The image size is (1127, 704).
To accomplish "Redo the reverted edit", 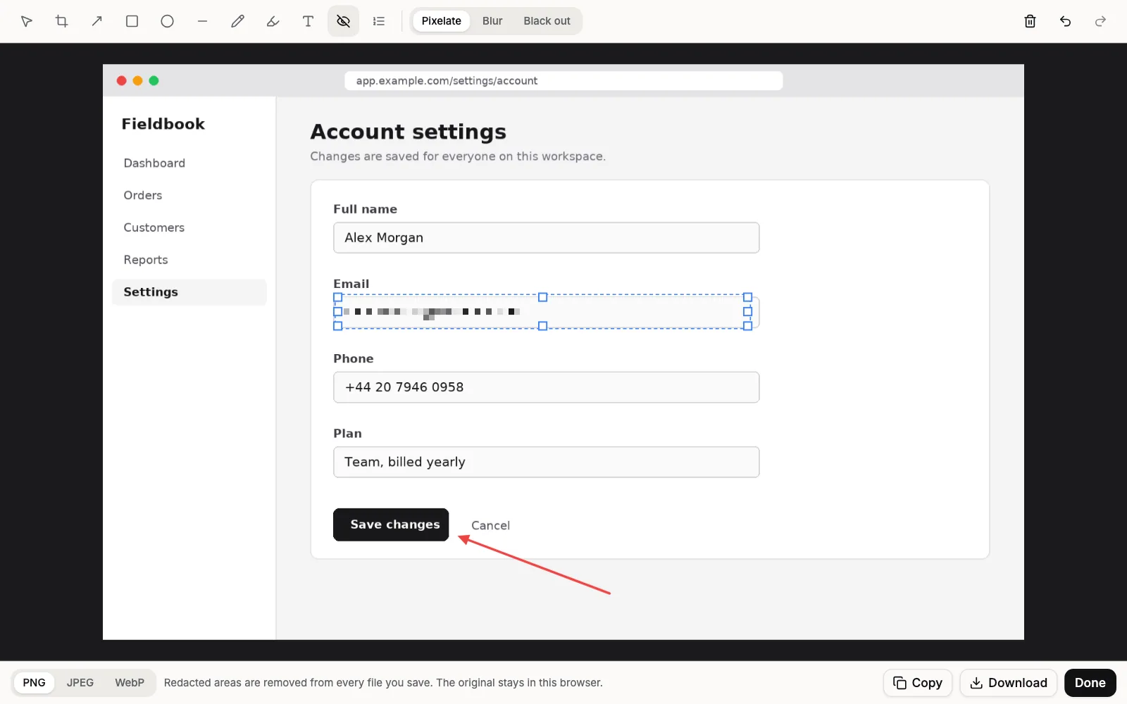I will click(1100, 21).
